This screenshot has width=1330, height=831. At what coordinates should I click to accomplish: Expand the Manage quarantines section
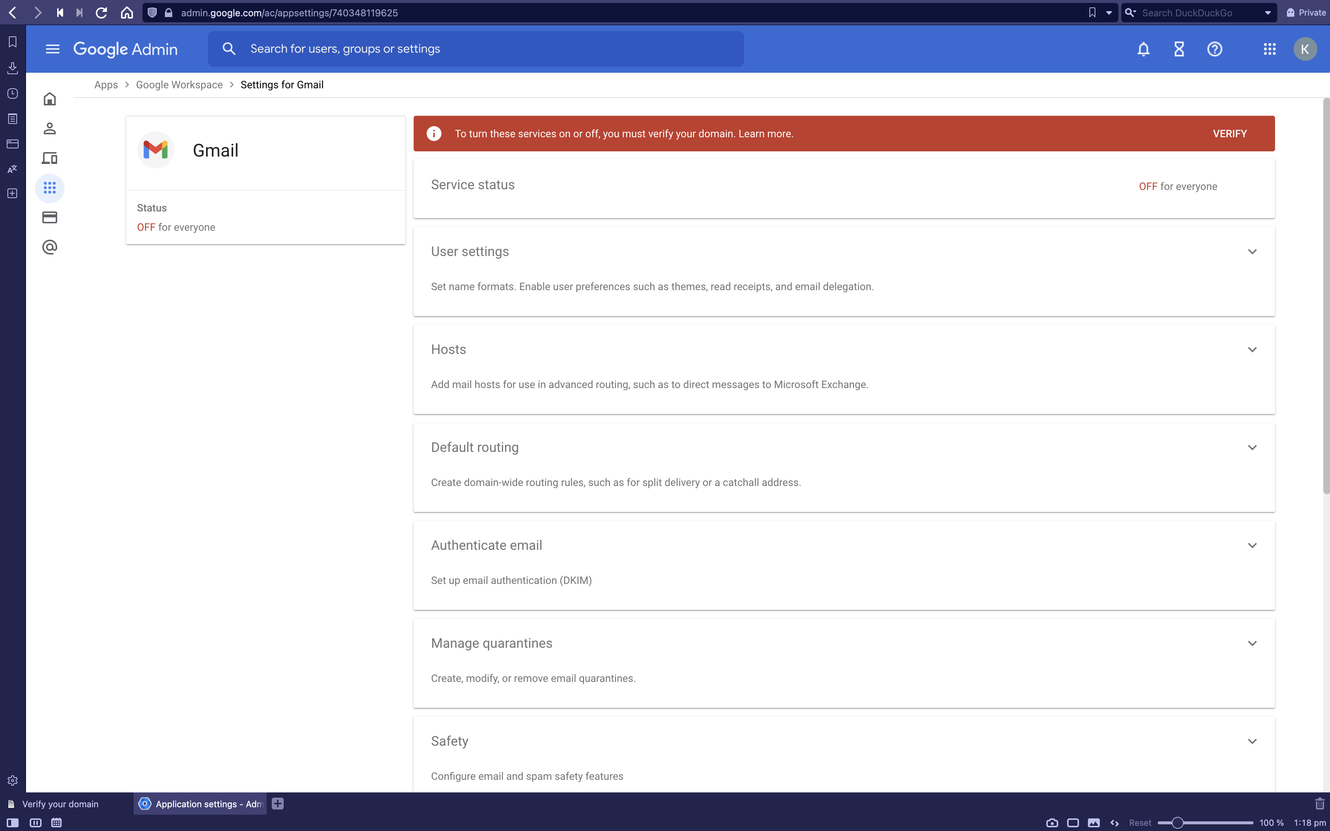1252,643
